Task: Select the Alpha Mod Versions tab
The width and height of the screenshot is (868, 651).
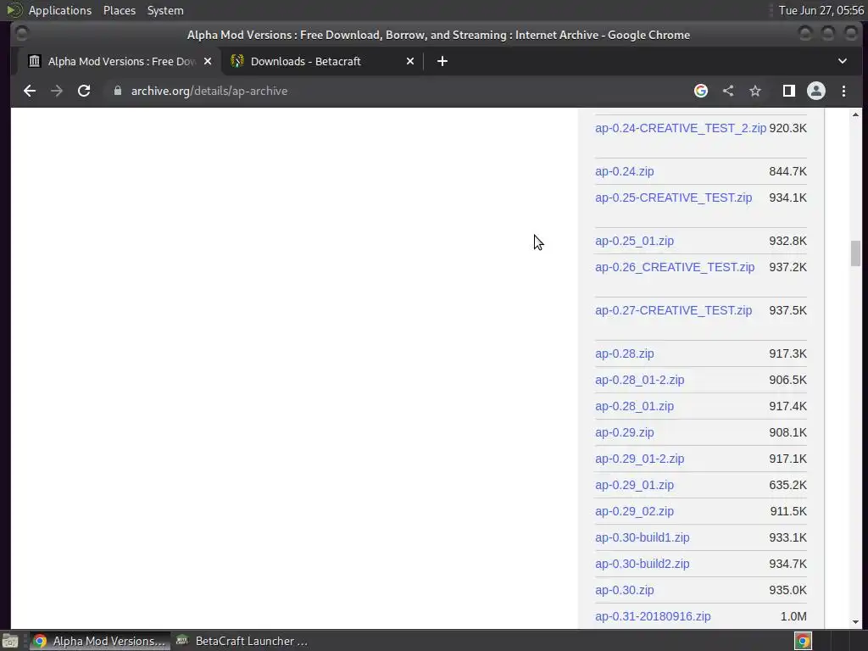Action: [x=119, y=61]
